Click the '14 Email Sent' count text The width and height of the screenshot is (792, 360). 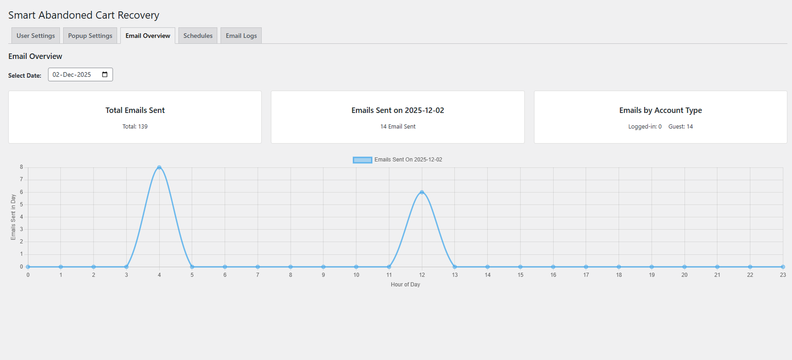click(397, 127)
